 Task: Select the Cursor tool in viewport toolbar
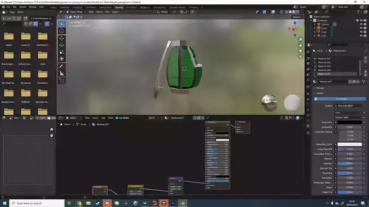pyautogui.click(x=62, y=31)
